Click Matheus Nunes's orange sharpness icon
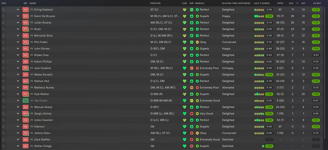The height and width of the screenshot is (150, 328). (x=192, y=88)
